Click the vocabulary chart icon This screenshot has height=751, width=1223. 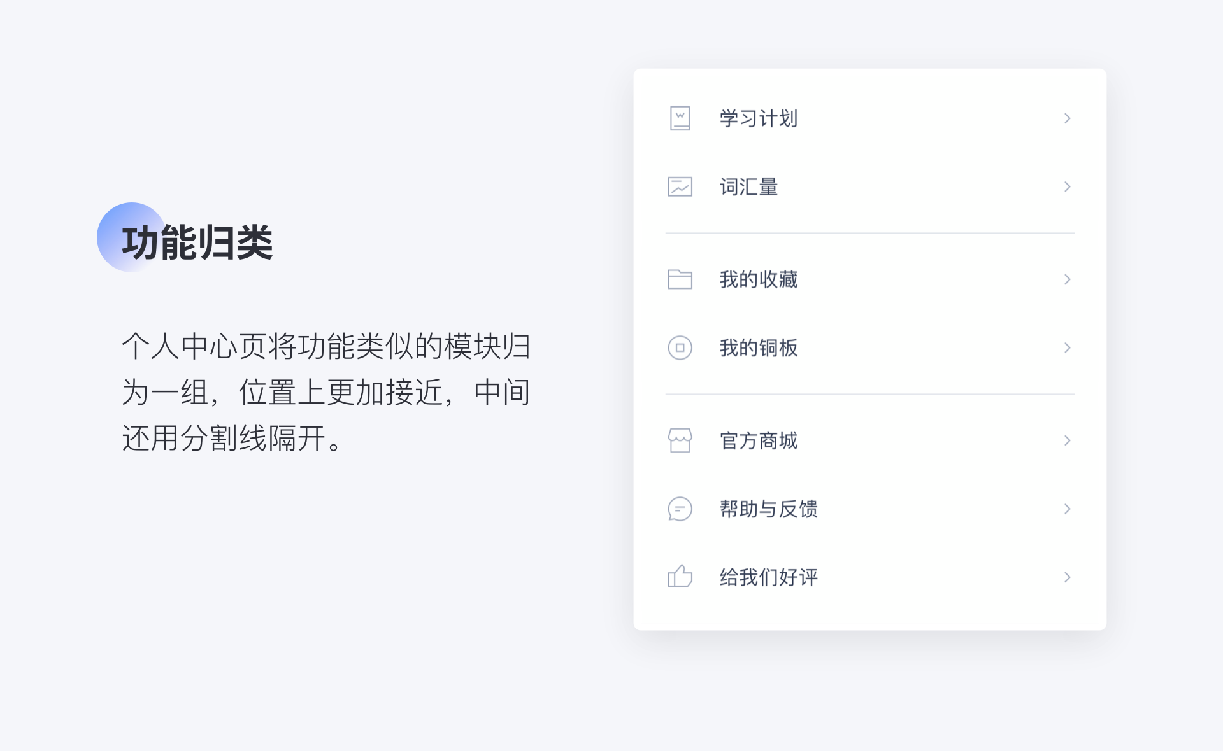[x=680, y=187]
